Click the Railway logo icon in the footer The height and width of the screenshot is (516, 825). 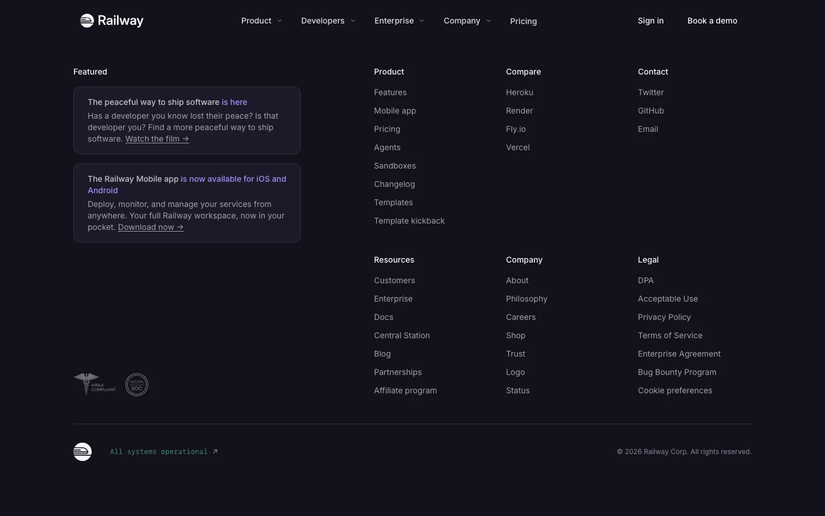[82, 452]
